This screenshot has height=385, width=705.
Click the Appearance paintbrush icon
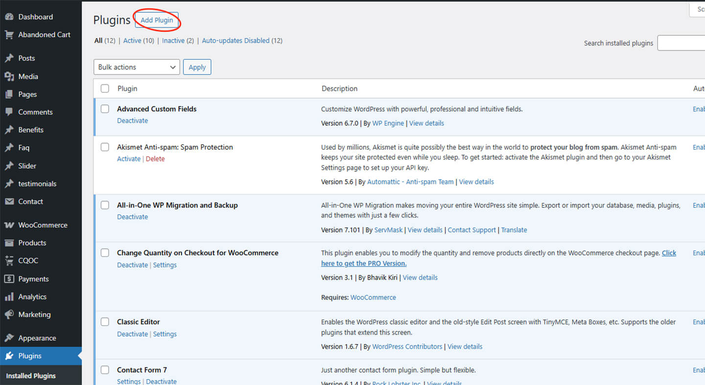(x=9, y=338)
